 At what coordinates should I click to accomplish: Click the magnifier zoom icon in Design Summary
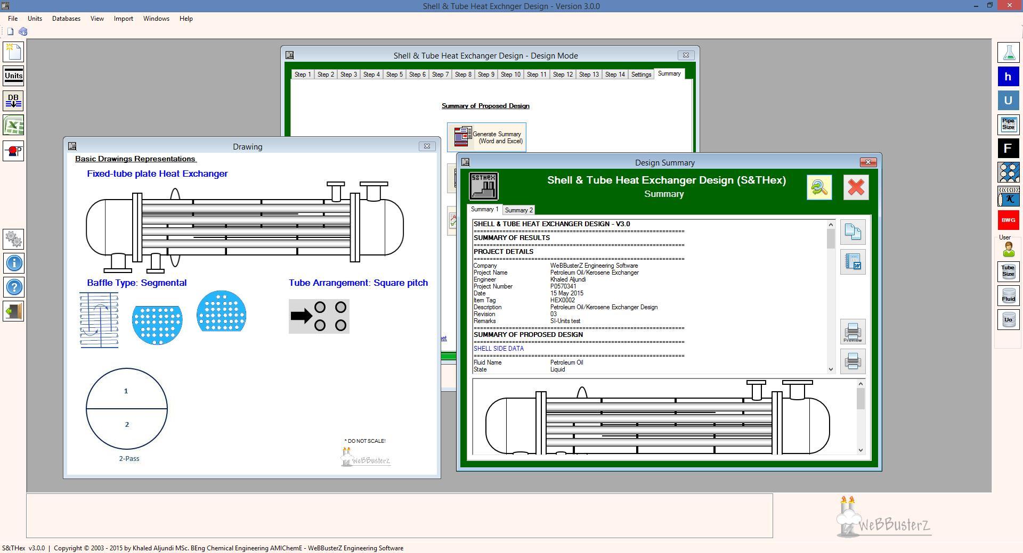click(x=819, y=187)
